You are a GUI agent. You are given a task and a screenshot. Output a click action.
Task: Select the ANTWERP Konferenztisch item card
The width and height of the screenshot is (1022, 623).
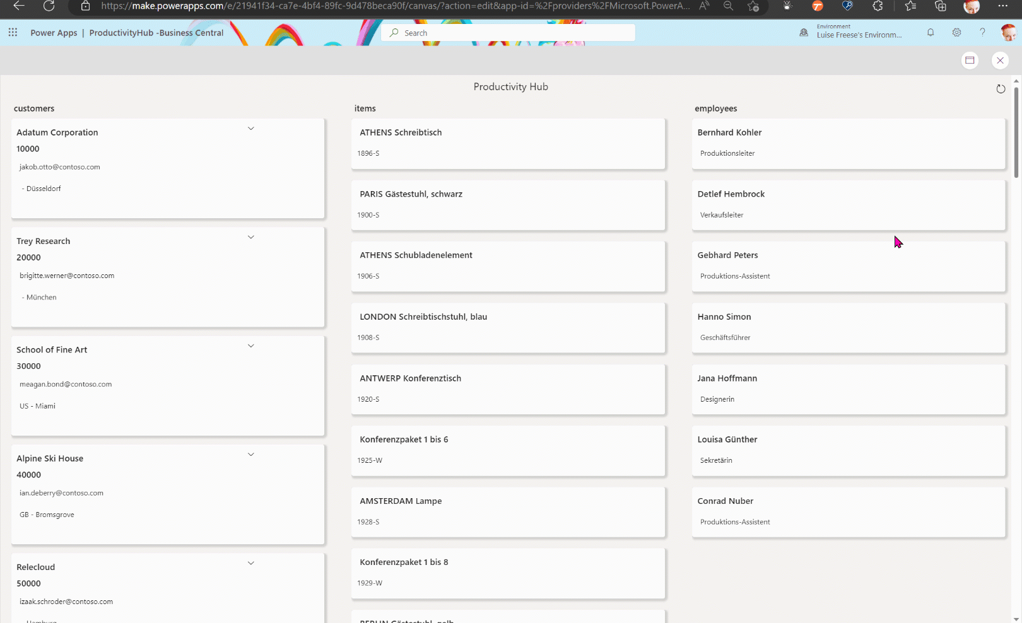click(508, 390)
